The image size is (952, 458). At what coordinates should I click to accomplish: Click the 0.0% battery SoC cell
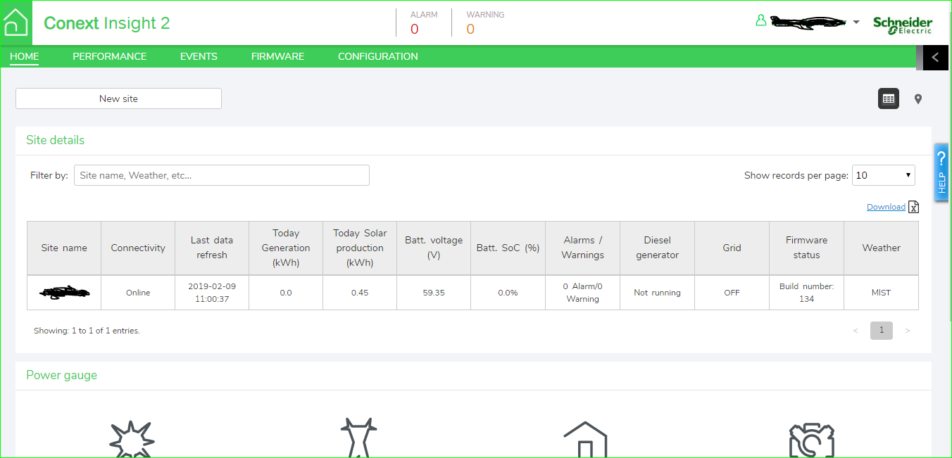pos(508,293)
